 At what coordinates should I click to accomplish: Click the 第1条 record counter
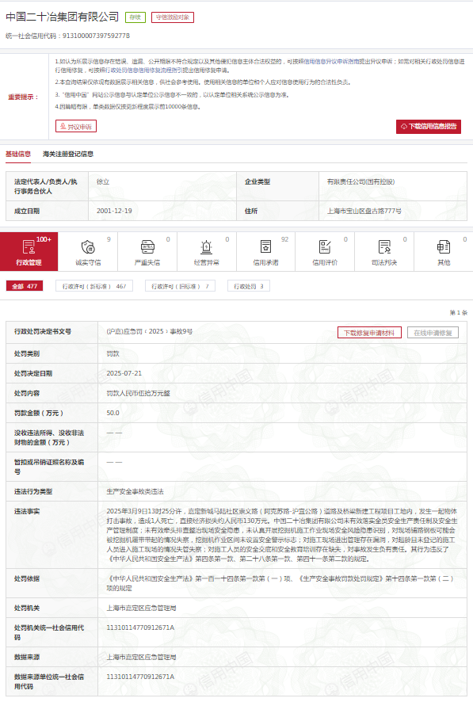click(458, 312)
